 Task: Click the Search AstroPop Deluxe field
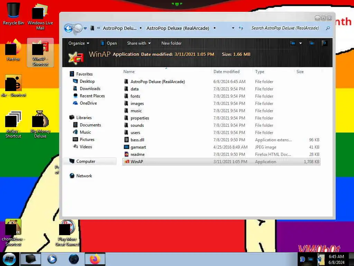point(285,28)
